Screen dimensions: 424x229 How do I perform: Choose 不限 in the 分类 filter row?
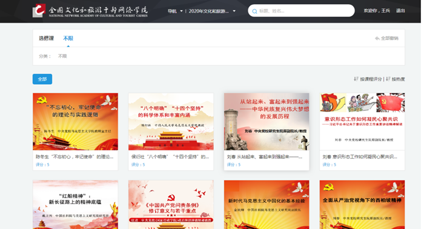(x=62, y=56)
